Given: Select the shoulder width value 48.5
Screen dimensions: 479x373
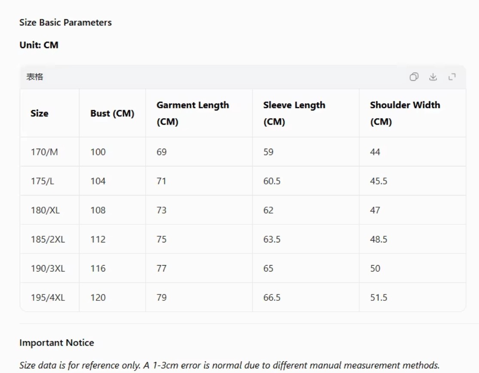Looking at the screenshot, I should tap(378, 239).
